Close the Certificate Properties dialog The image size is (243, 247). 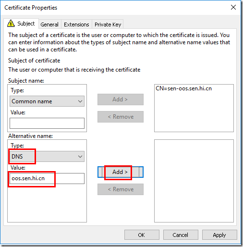point(233,7)
